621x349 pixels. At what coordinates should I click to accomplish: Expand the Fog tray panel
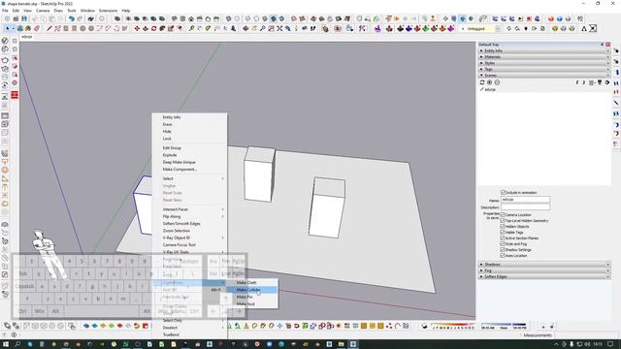pyautogui.click(x=544, y=270)
